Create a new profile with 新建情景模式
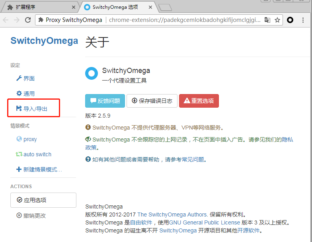Screen dimensions: 312x242 coord(39,169)
